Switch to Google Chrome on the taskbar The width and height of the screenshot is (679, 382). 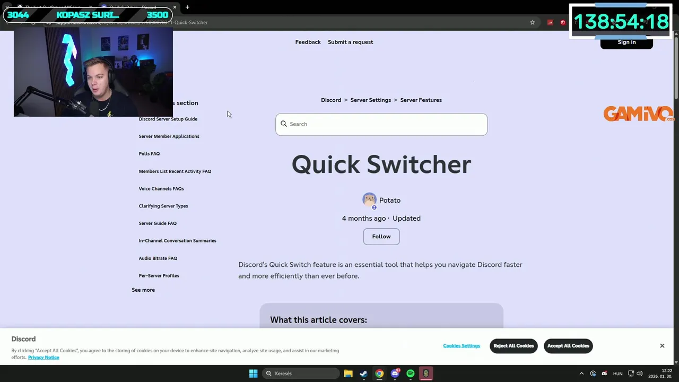379,374
